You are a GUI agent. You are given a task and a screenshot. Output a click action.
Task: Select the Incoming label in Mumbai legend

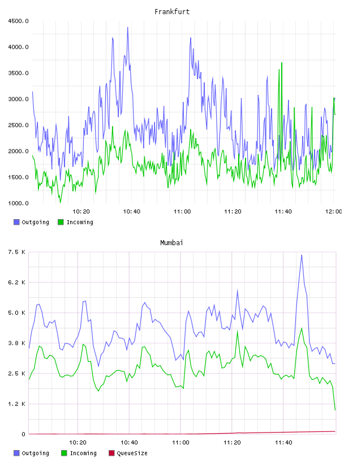pos(83,454)
